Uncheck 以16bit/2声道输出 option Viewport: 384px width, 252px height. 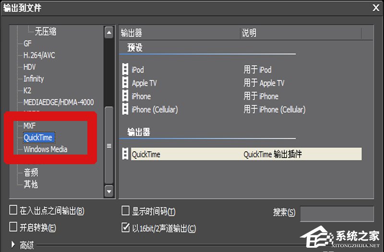coord(125,227)
